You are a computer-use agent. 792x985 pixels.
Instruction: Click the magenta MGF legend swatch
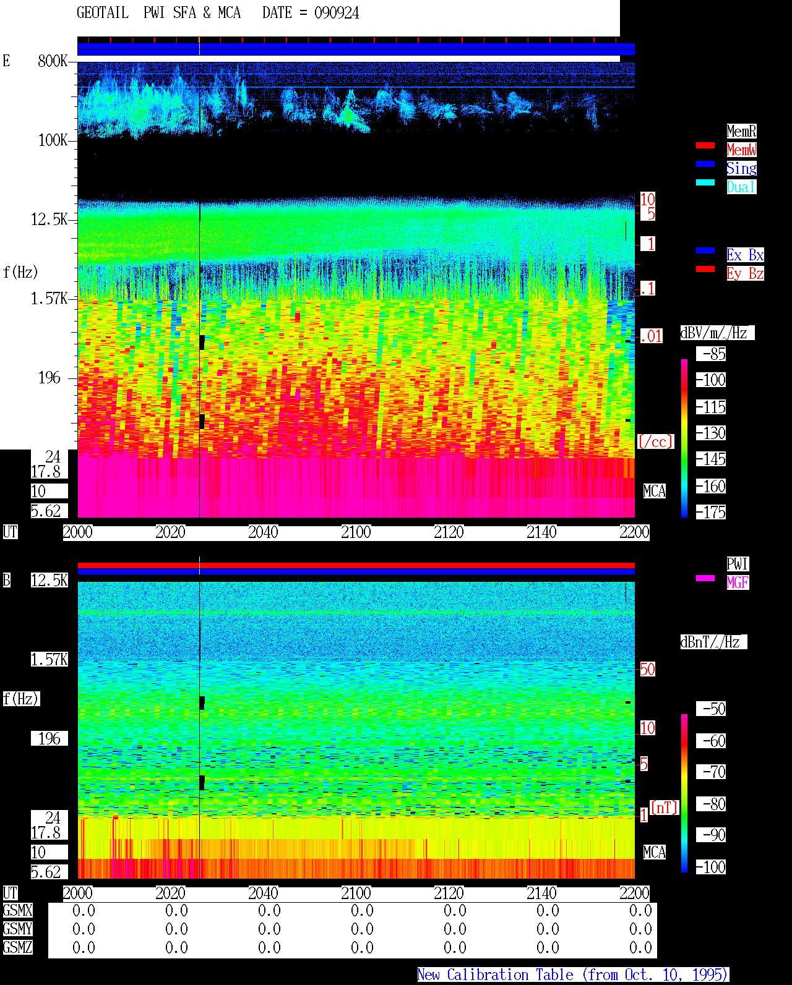(705, 578)
